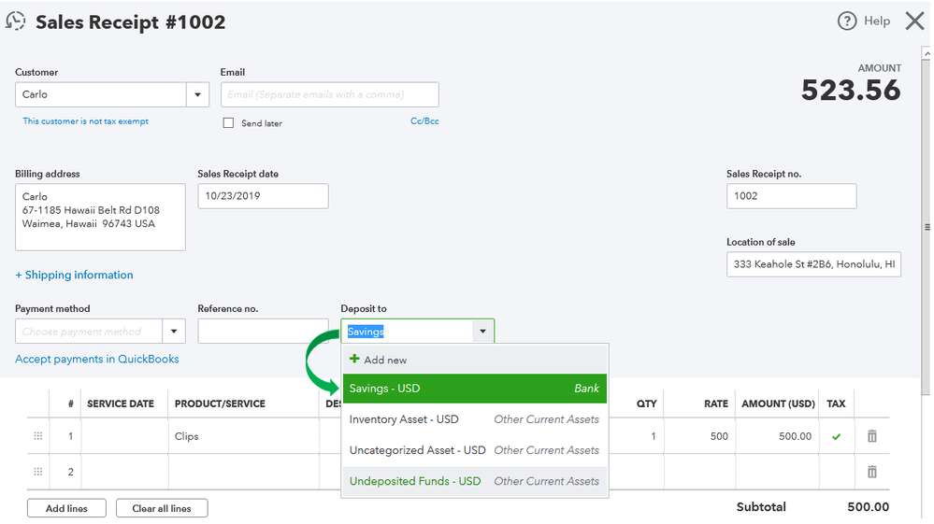
Task: Click the drag handle for line 2
Action: coord(38,472)
